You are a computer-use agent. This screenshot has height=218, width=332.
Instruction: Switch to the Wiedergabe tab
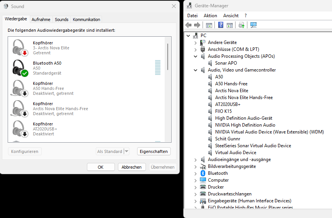(x=16, y=19)
